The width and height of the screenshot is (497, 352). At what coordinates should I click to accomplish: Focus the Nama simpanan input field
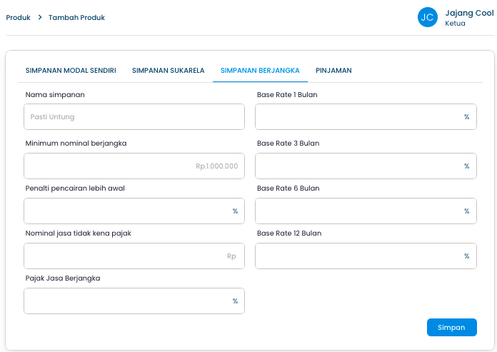click(x=134, y=116)
